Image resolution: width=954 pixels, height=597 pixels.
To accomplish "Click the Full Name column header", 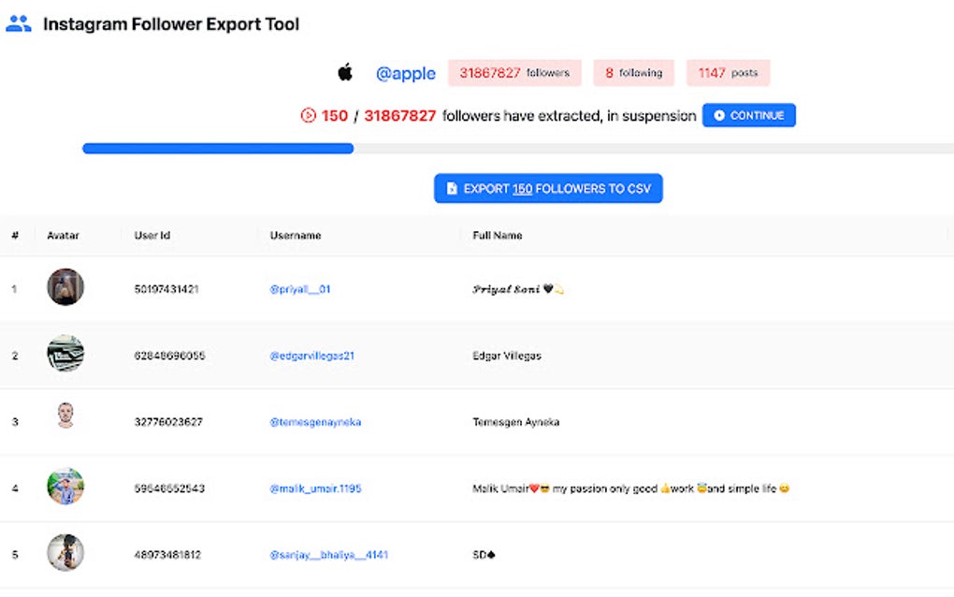I will [498, 236].
